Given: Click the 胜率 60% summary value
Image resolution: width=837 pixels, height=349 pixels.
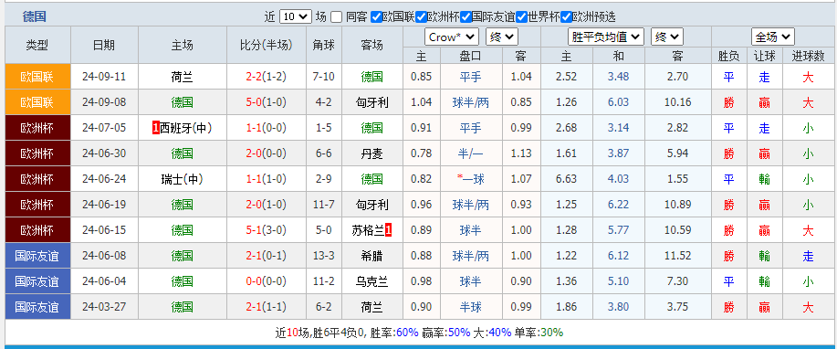Looking at the screenshot, I should point(407,333).
